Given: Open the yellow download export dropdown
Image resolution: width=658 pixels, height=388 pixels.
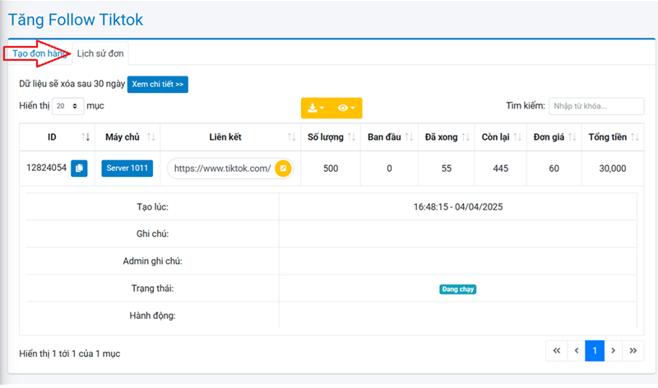Looking at the screenshot, I should 316,109.
